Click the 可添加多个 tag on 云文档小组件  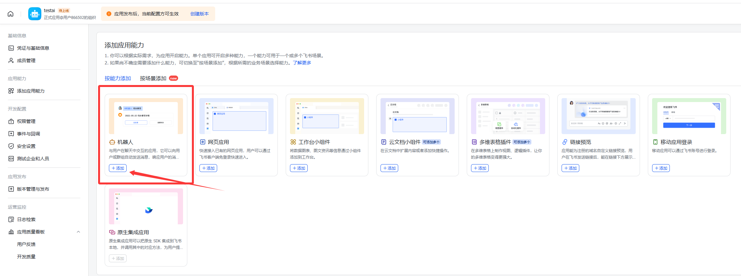click(x=431, y=142)
